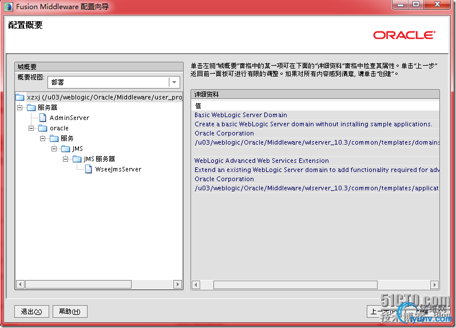Collapse the 服务 tree node

(43, 138)
